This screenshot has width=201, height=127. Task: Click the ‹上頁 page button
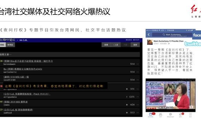pos(116,45)
